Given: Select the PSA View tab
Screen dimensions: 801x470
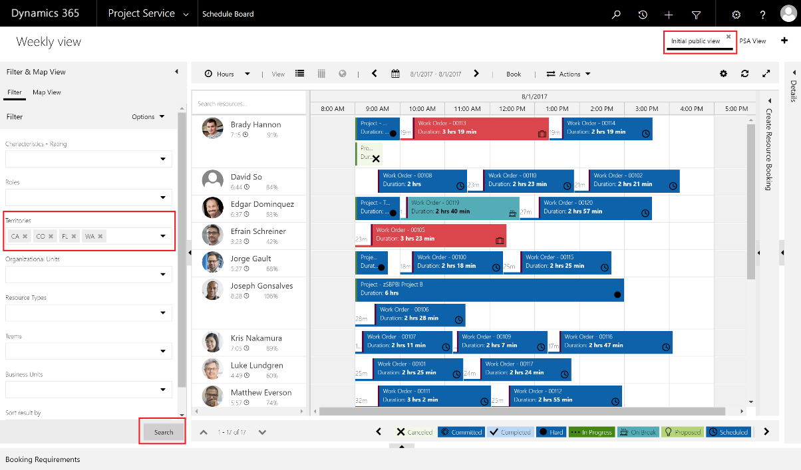Looking at the screenshot, I should click(x=752, y=41).
